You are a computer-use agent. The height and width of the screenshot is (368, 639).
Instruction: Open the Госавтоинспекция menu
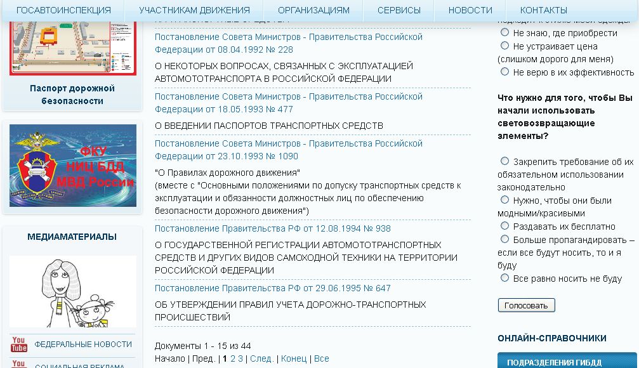click(x=63, y=10)
